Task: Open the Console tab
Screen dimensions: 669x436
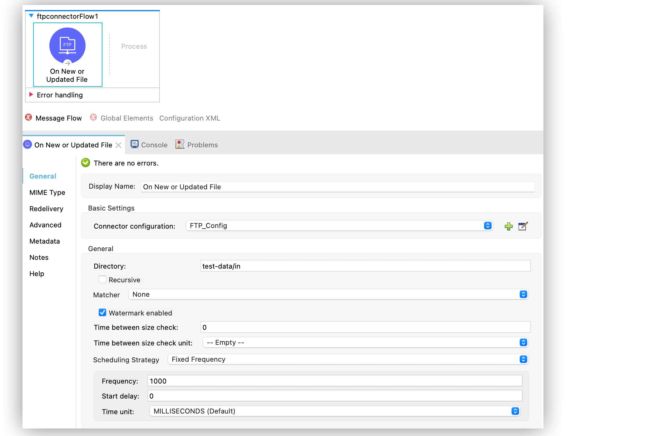Action: [x=154, y=145]
